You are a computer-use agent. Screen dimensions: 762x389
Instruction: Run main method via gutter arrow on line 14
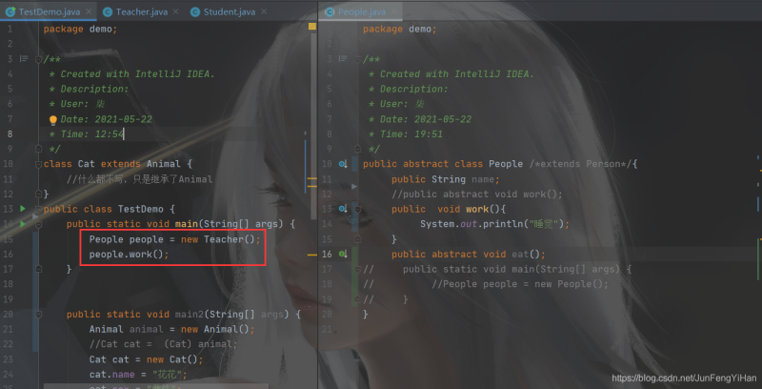pyautogui.click(x=22, y=224)
